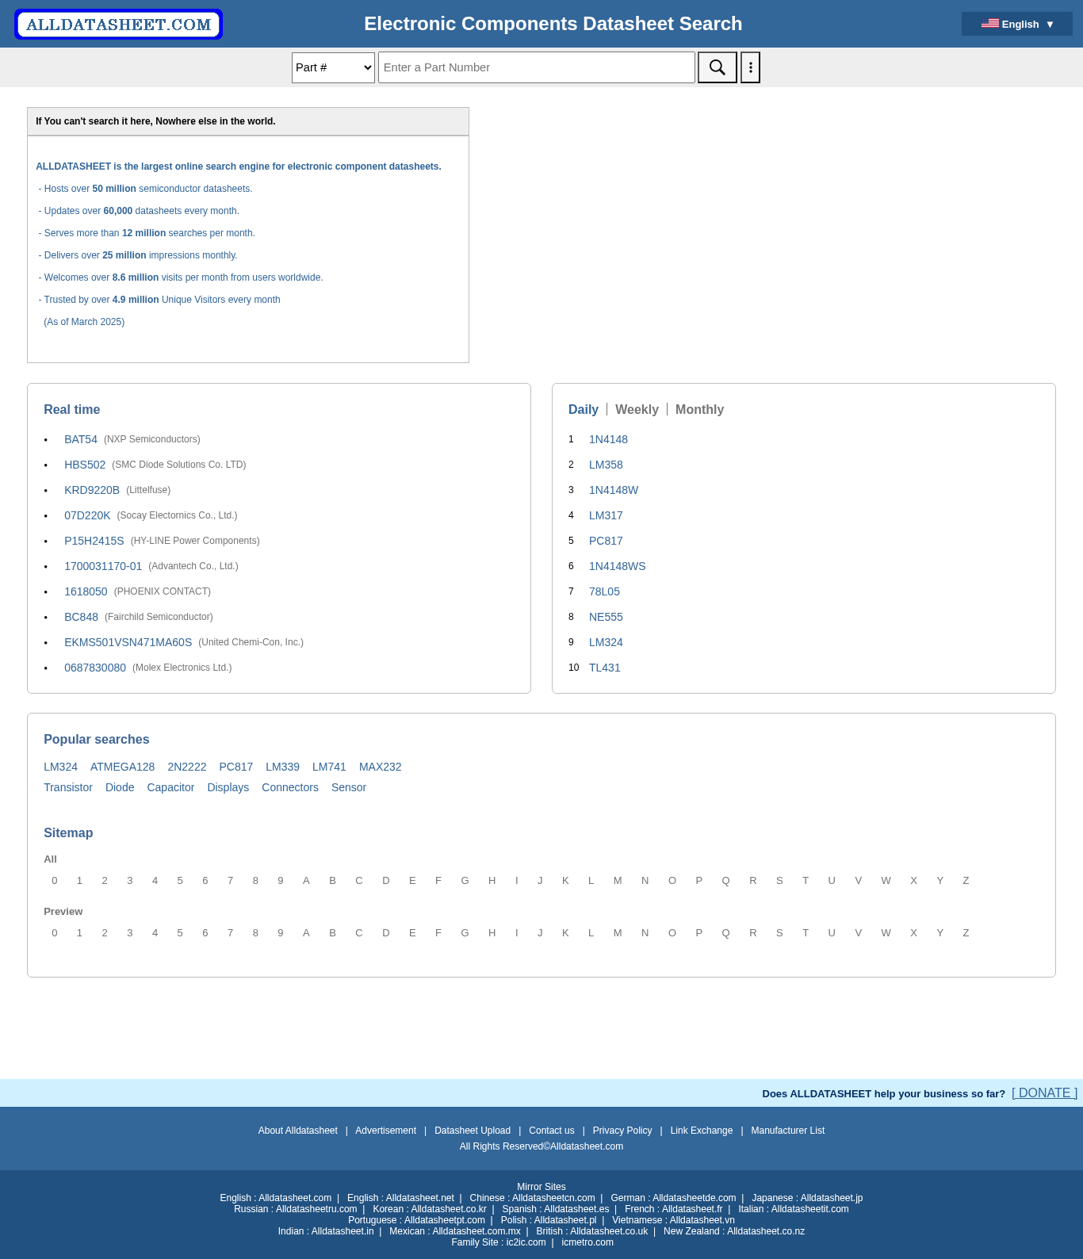This screenshot has height=1259, width=1083.
Task: Open the Capacitor popular search
Action: pyautogui.click(x=170, y=787)
